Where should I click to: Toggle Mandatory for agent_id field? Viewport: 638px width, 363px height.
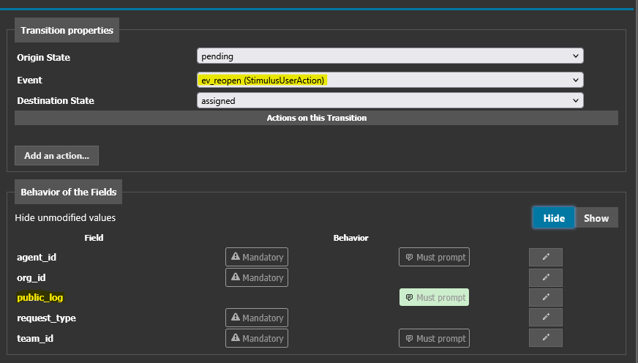[x=257, y=257]
